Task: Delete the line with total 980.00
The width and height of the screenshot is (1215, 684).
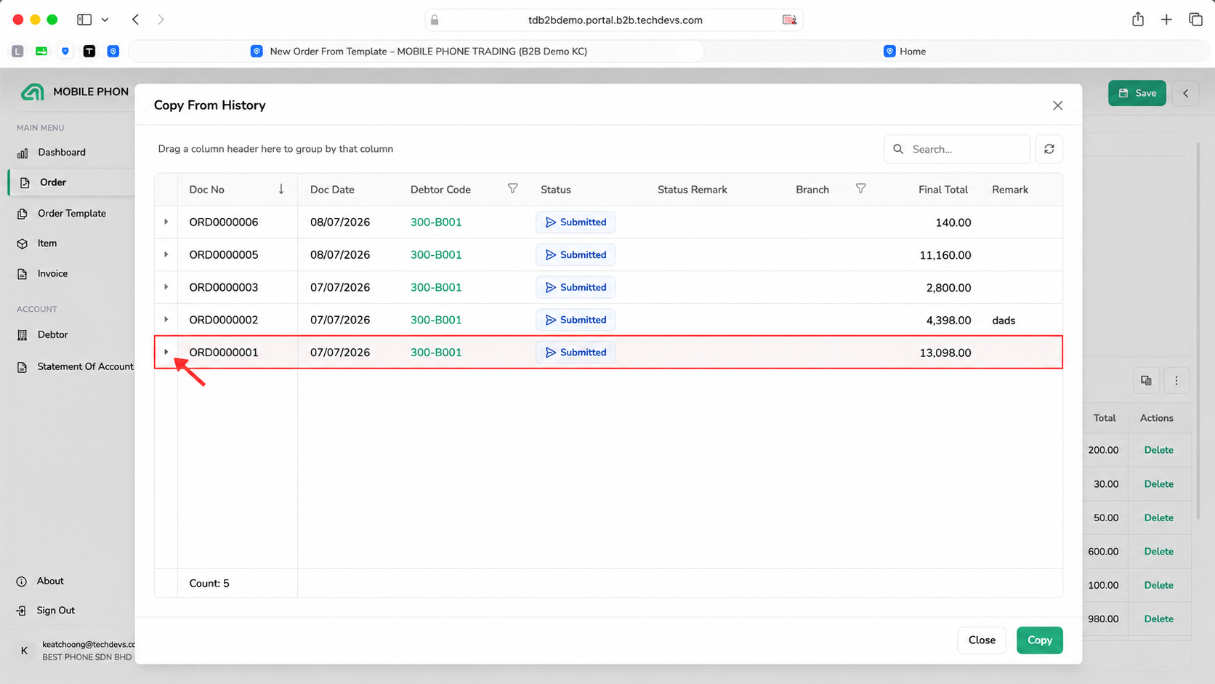Action: pos(1158,619)
